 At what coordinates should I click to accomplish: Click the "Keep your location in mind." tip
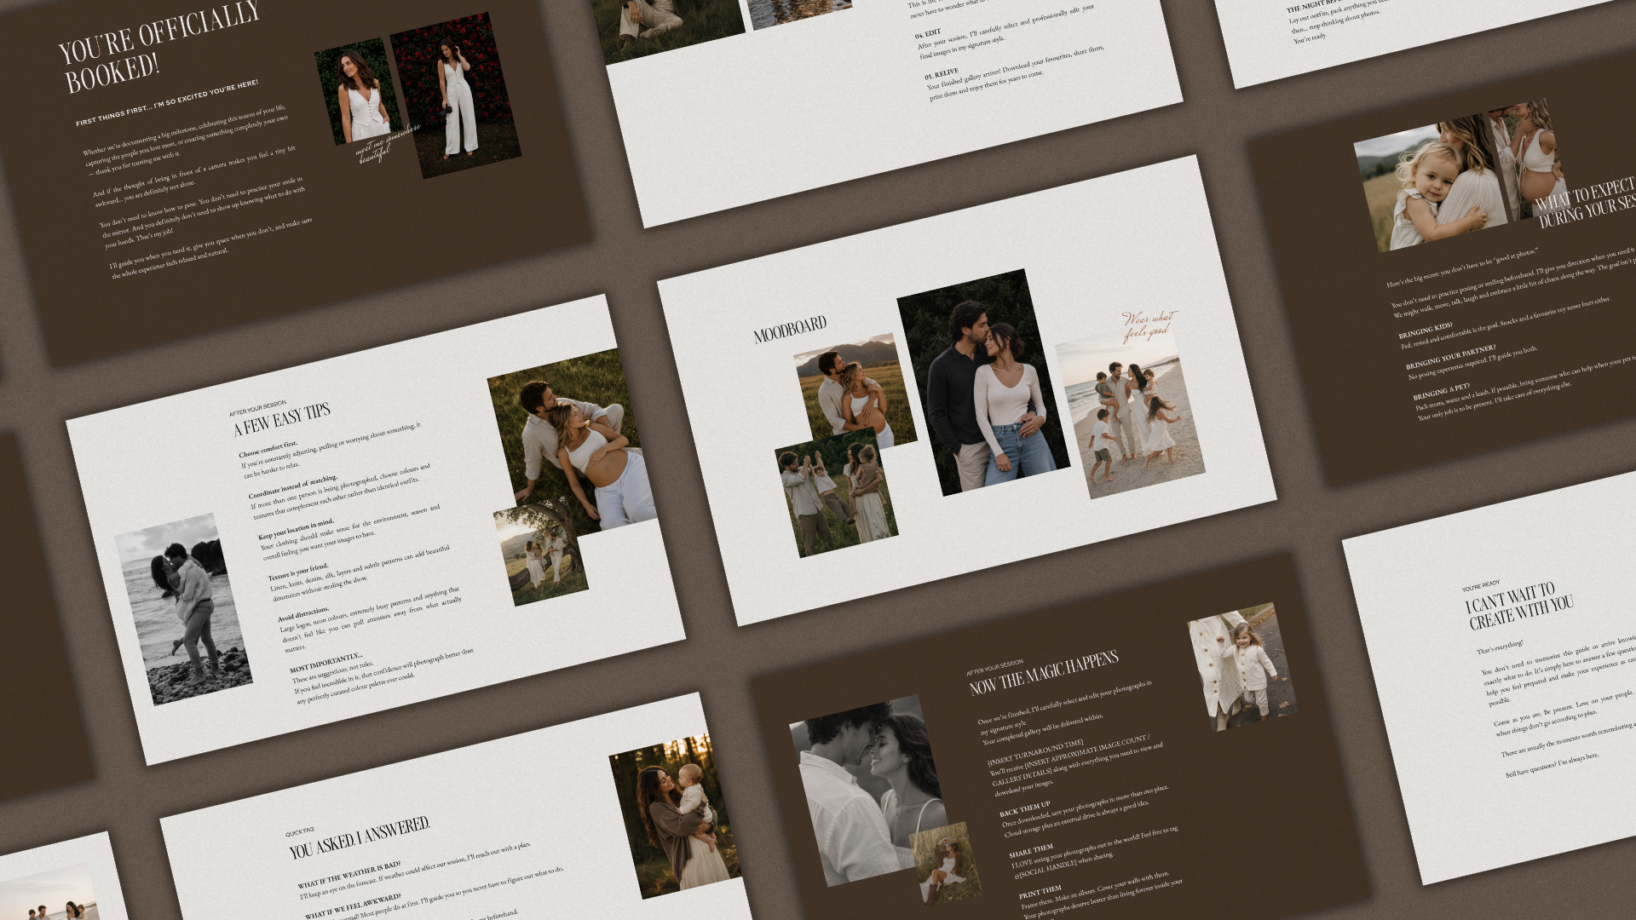pyautogui.click(x=297, y=528)
